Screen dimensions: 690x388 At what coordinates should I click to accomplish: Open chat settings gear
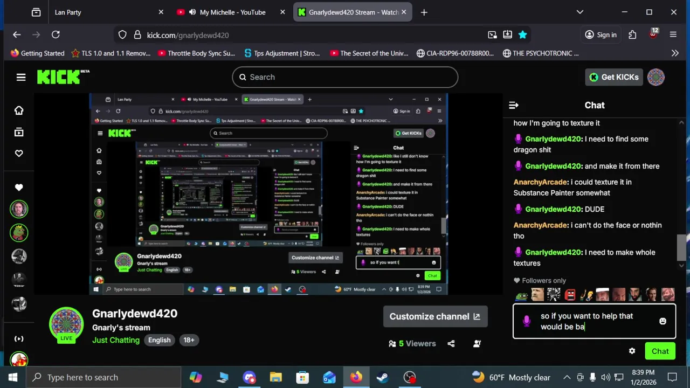click(632, 351)
